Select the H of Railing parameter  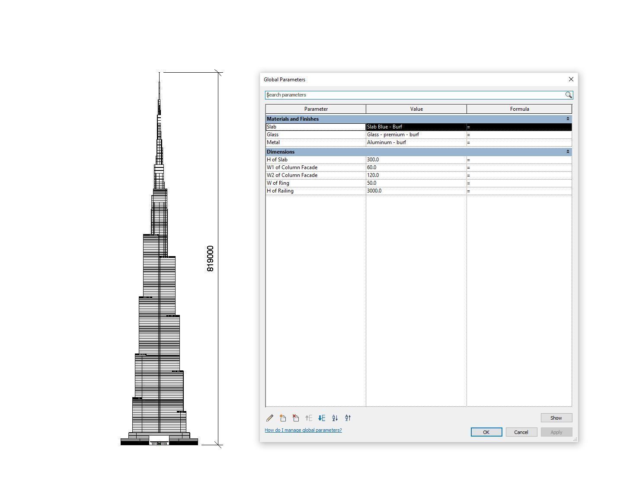pos(316,191)
